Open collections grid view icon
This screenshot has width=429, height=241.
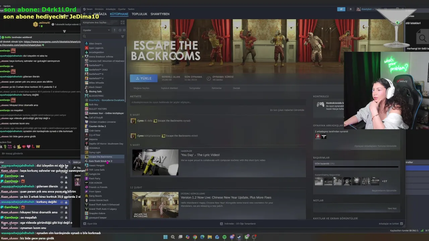click(122, 22)
